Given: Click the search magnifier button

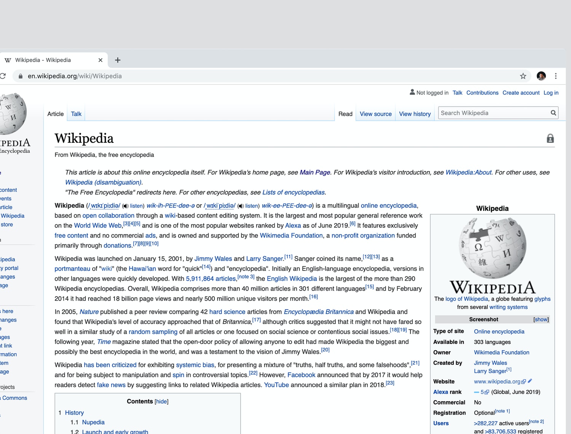Looking at the screenshot, I should tap(553, 113).
